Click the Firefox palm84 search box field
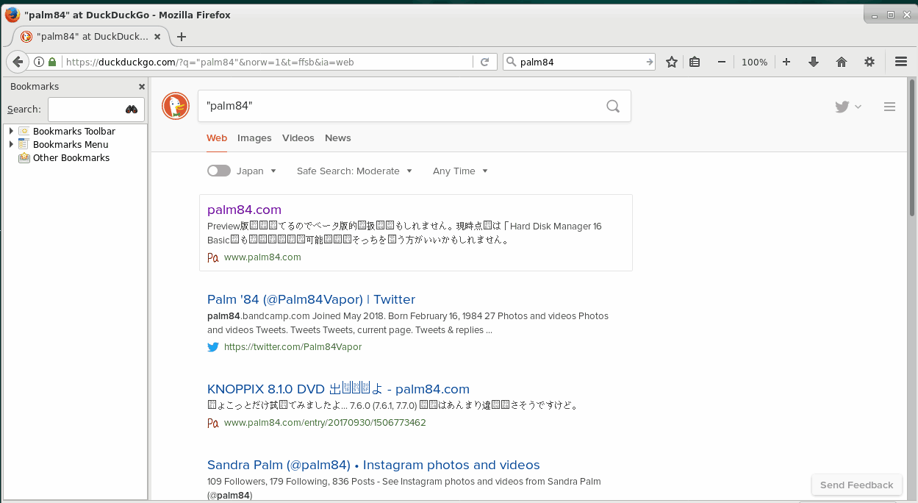The height and width of the screenshot is (503, 918). [580, 63]
